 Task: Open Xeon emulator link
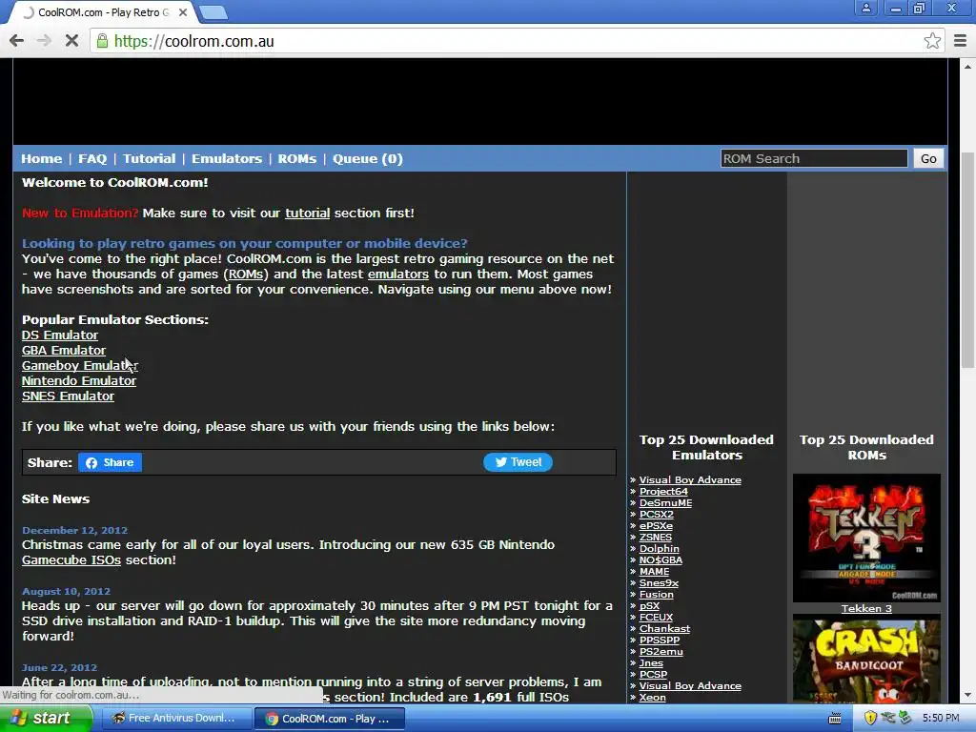tap(652, 698)
